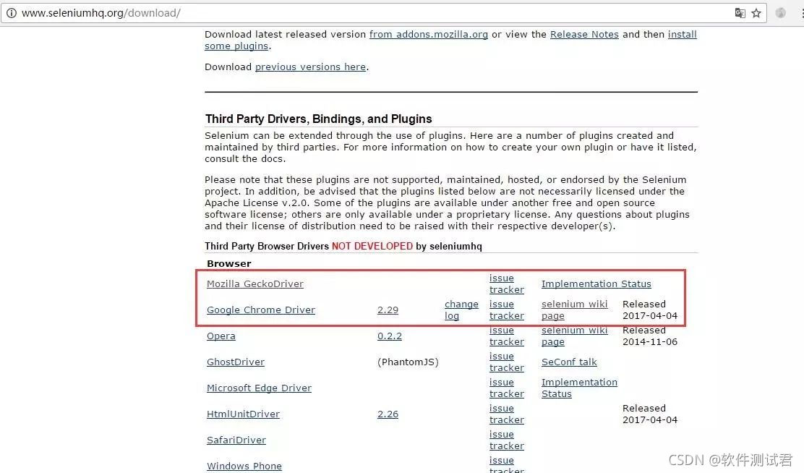This screenshot has width=804, height=473.
Task: Click the Microsoft Edge Driver link
Action: (259, 388)
